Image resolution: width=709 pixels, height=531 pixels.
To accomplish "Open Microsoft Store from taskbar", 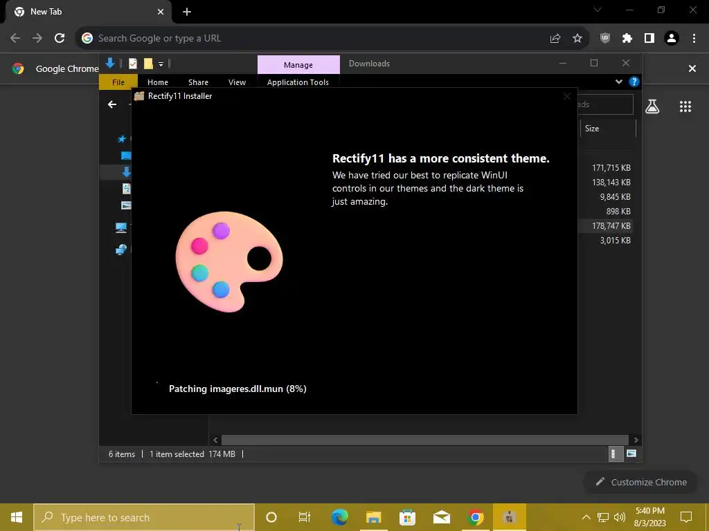I will point(407,517).
